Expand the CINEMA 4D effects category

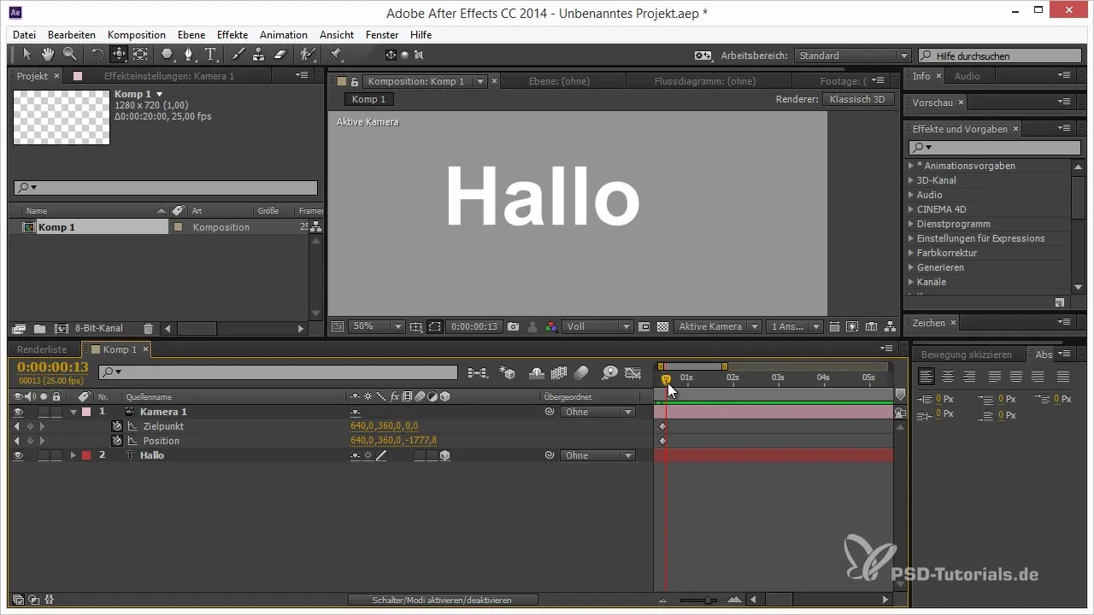[911, 209]
